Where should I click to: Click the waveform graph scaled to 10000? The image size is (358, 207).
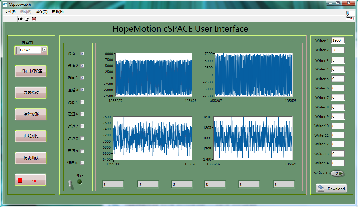click(x=154, y=75)
